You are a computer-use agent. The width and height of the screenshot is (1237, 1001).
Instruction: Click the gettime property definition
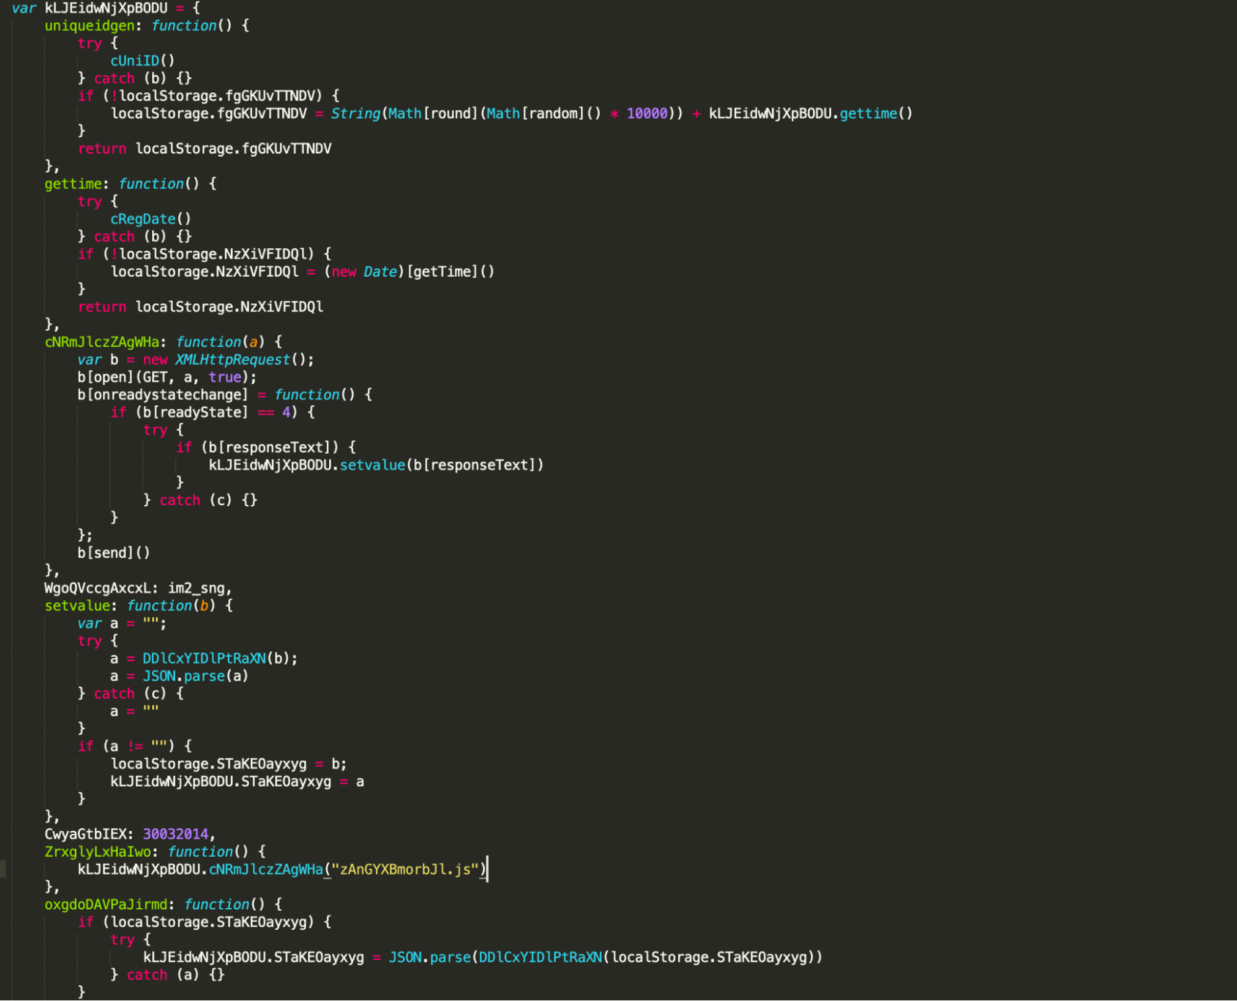72,184
